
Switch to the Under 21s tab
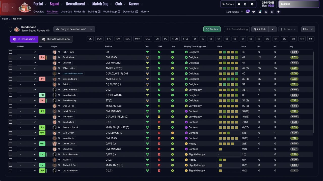pyautogui.click(x=66, y=12)
